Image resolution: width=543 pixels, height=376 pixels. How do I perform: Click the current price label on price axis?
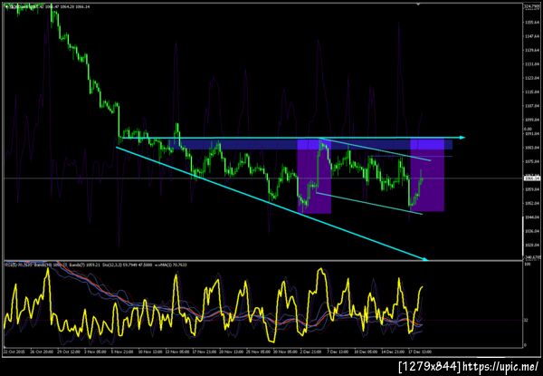[x=532, y=178]
